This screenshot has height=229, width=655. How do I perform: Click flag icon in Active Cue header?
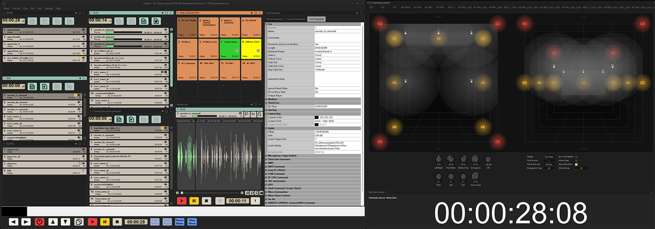pyautogui.click(x=246, y=114)
